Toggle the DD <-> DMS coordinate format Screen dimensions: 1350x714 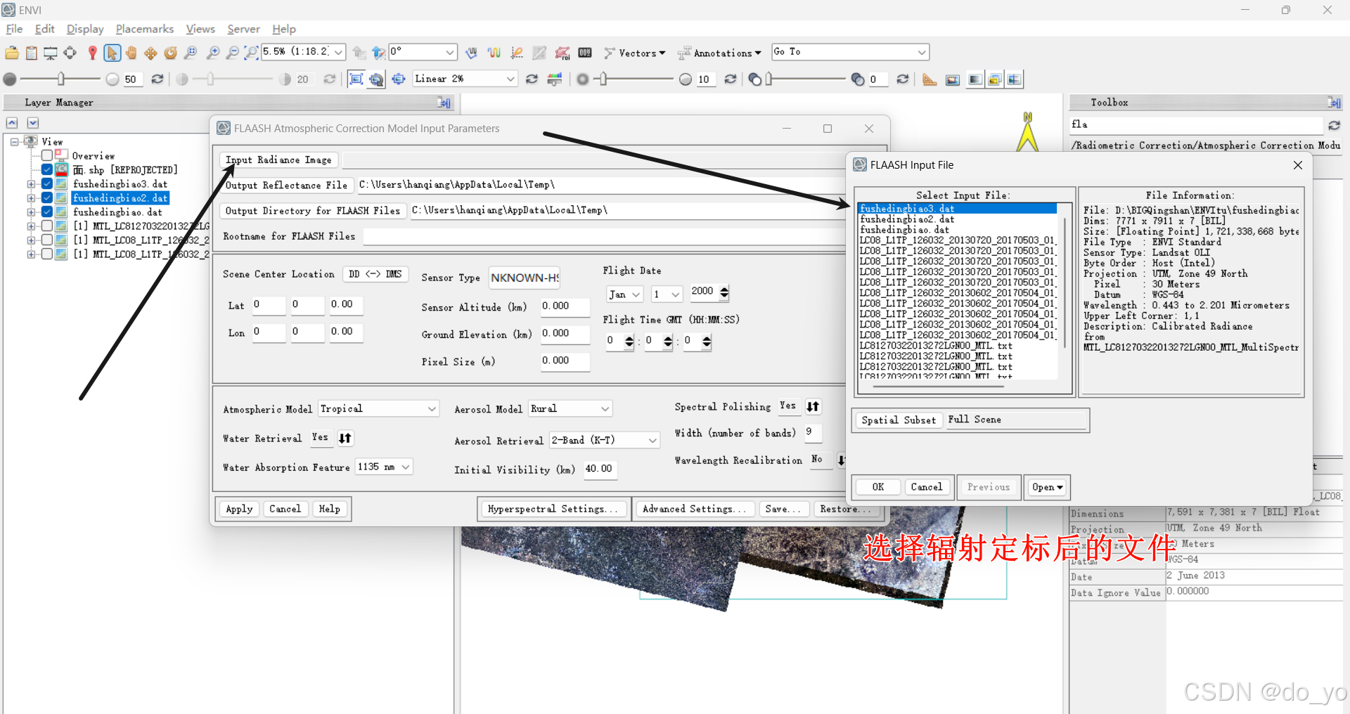tap(375, 274)
